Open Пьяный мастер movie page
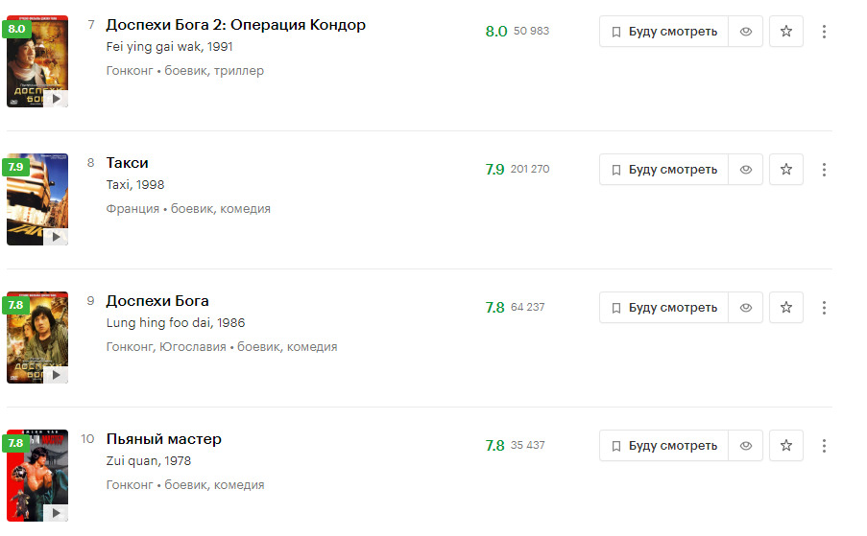 click(x=163, y=439)
